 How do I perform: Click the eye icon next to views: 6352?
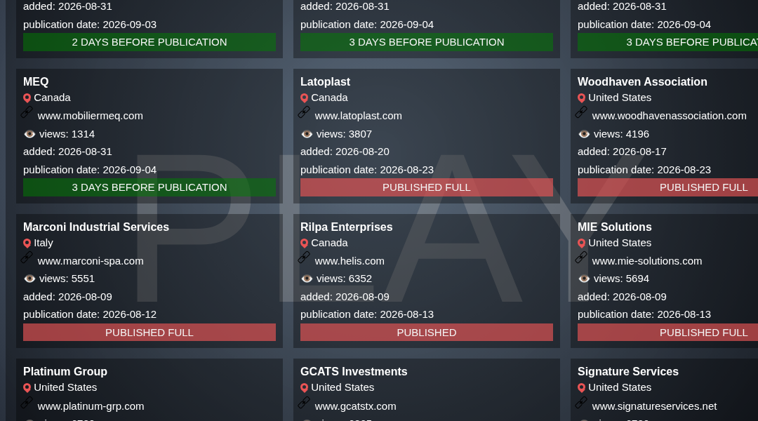(307, 279)
